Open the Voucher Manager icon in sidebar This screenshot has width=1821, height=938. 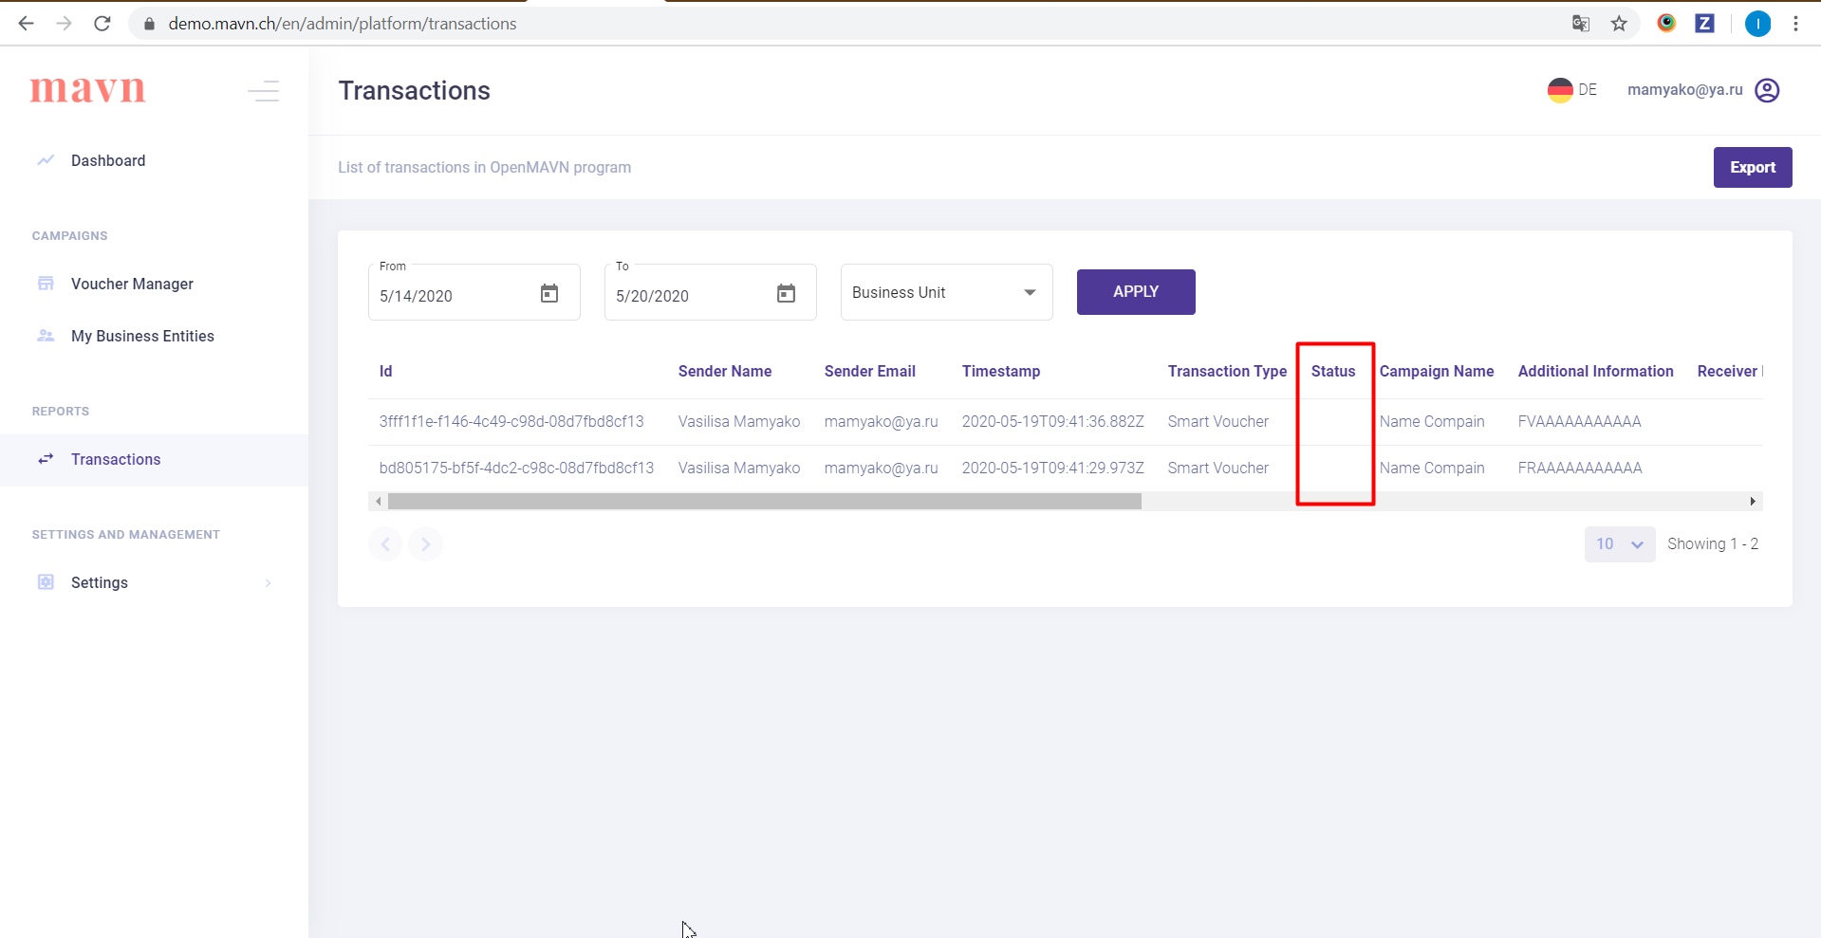click(46, 284)
